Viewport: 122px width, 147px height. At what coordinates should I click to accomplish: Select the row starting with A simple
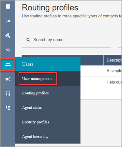[101, 71]
